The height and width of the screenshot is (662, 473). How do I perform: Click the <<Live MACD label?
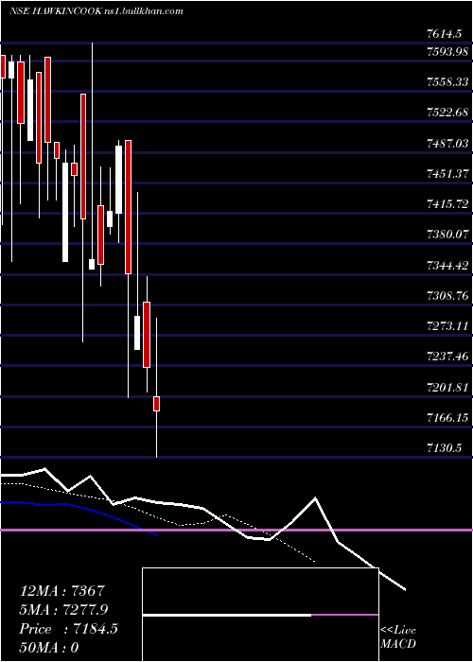coord(398,637)
